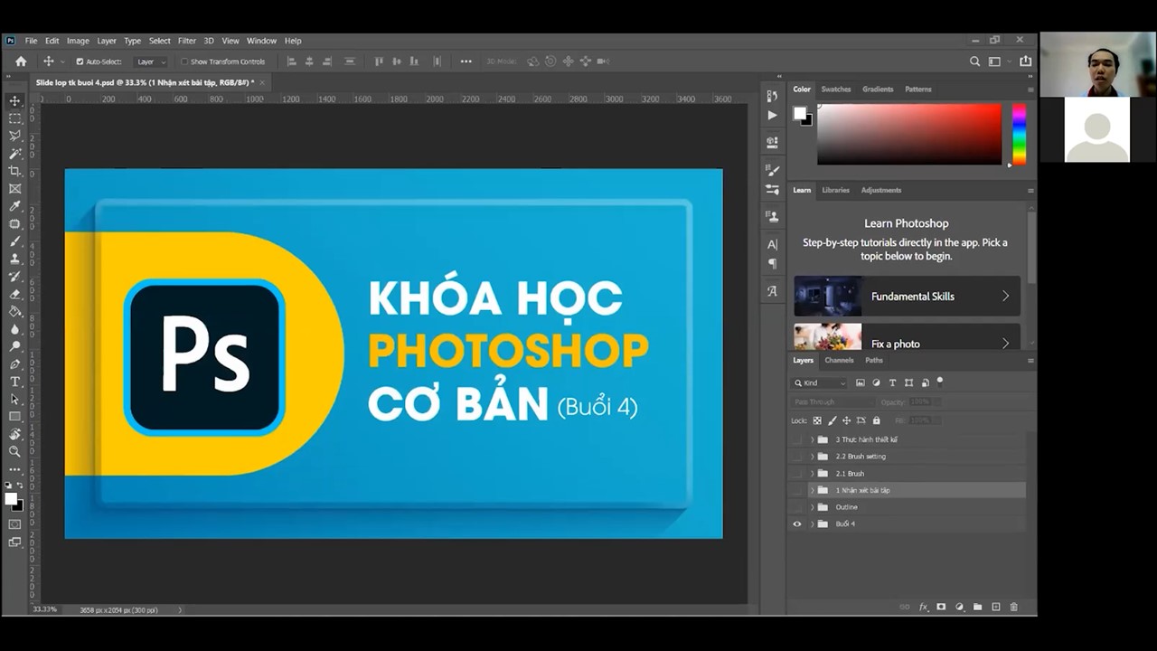Expand the 2.1 Brush group
Viewport: 1157px width, 651px height.
[812, 474]
